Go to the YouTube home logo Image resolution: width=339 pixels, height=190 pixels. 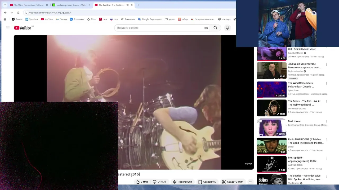point(23,28)
